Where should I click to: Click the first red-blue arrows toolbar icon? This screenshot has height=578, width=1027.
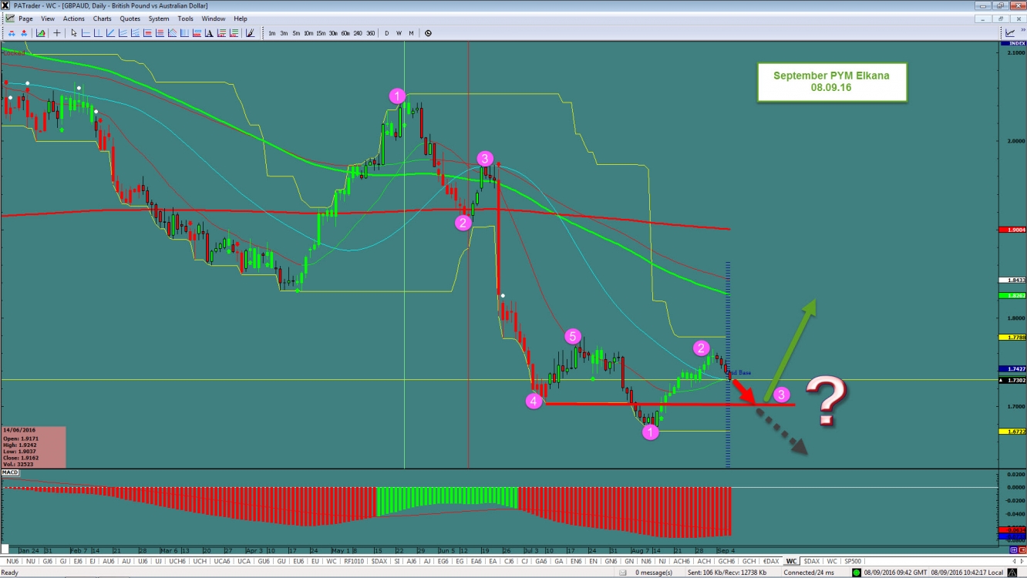coord(12,33)
